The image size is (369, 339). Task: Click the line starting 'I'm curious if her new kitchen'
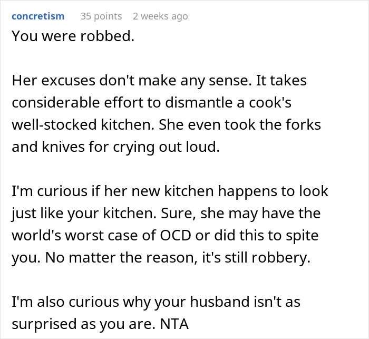pyautogui.click(x=170, y=191)
